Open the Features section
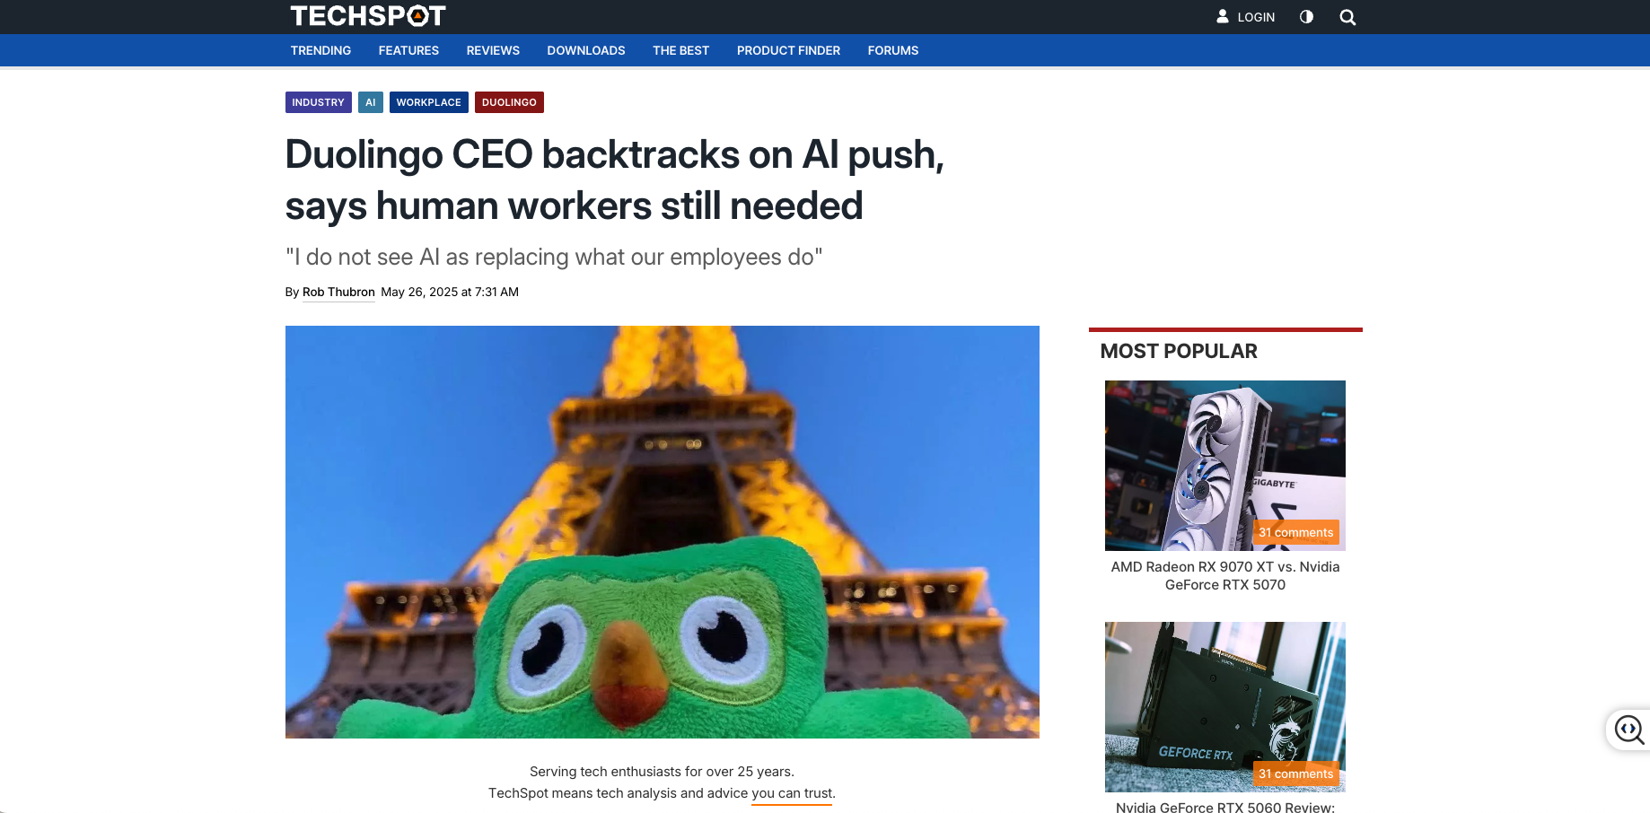 [x=408, y=50]
